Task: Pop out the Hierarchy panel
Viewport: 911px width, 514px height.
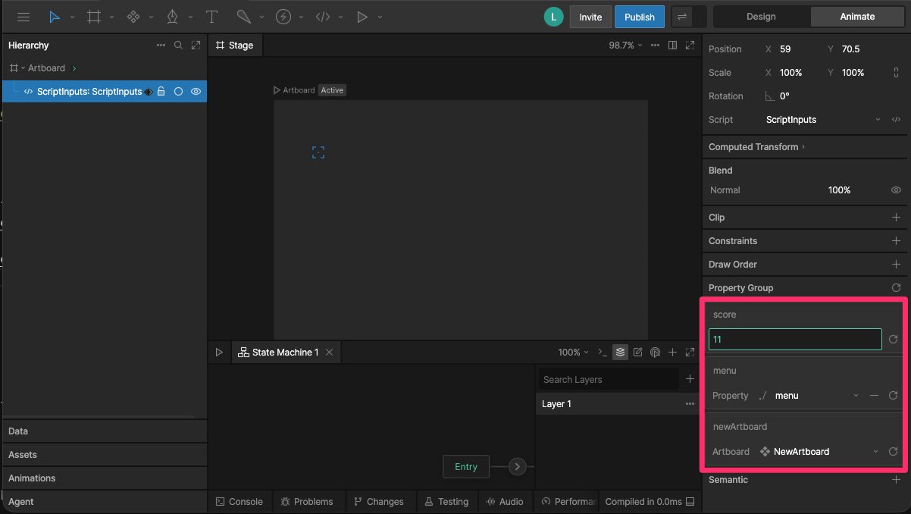Action: tap(196, 45)
